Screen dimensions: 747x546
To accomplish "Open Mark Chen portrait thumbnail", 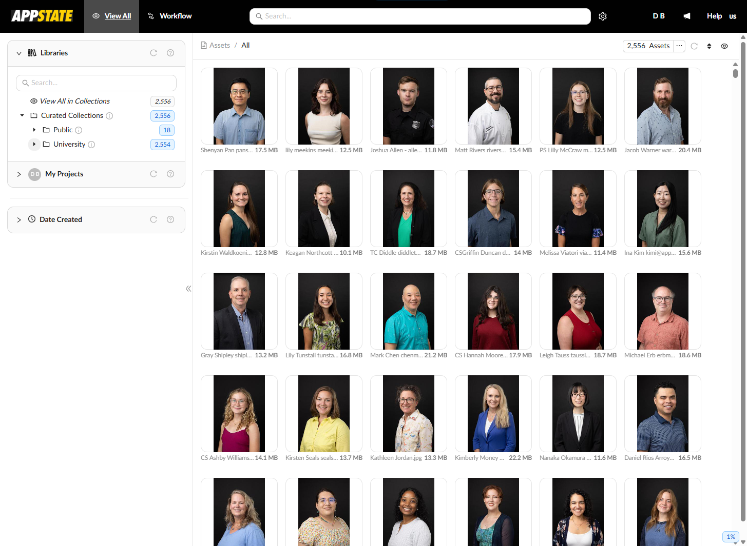I will pos(409,311).
